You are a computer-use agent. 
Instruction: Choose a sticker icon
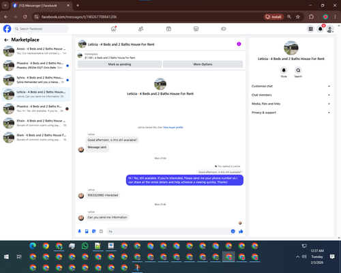point(94,231)
